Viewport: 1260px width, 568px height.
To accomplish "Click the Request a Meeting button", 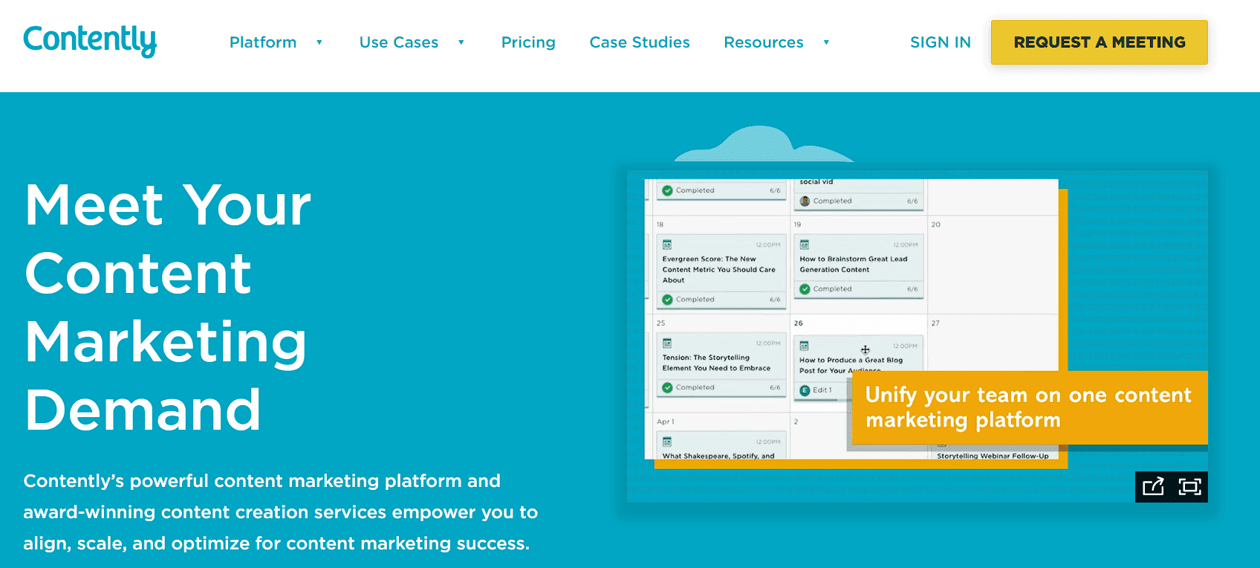I will point(1100,42).
